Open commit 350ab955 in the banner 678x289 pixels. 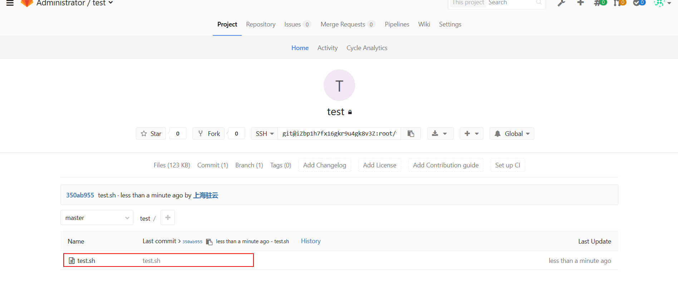coord(80,195)
